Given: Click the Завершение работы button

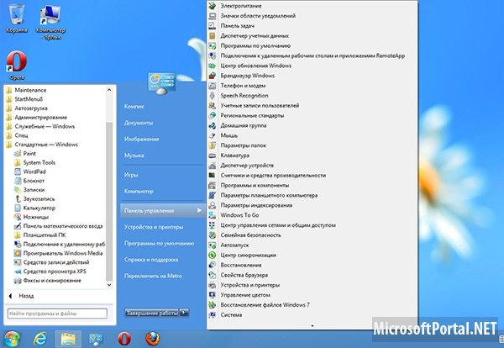Looking at the screenshot, I should click(x=152, y=313).
